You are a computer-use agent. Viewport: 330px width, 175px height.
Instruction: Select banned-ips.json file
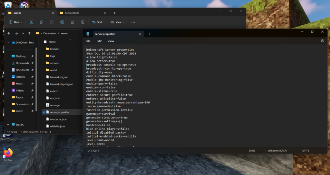pyautogui.click(x=59, y=77)
